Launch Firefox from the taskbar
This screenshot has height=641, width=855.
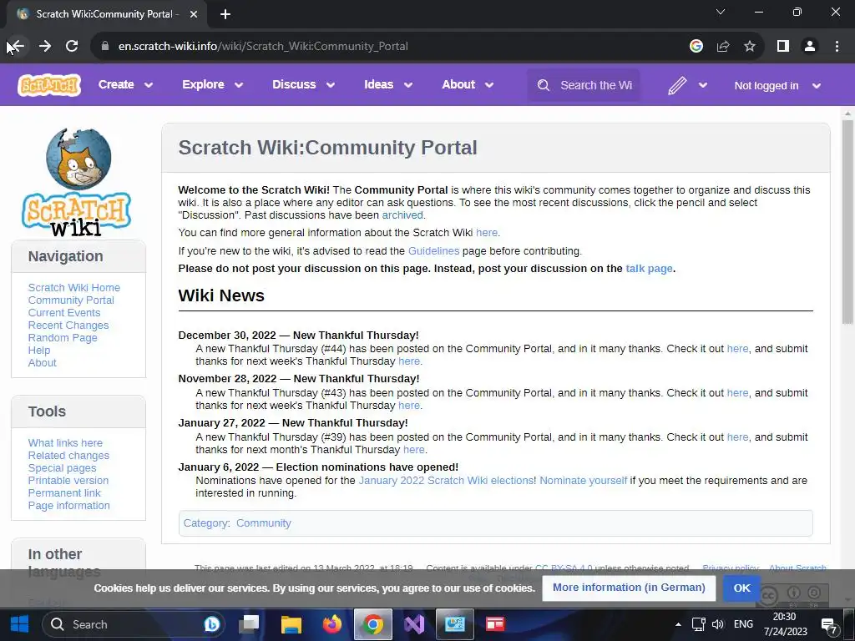[332, 624]
